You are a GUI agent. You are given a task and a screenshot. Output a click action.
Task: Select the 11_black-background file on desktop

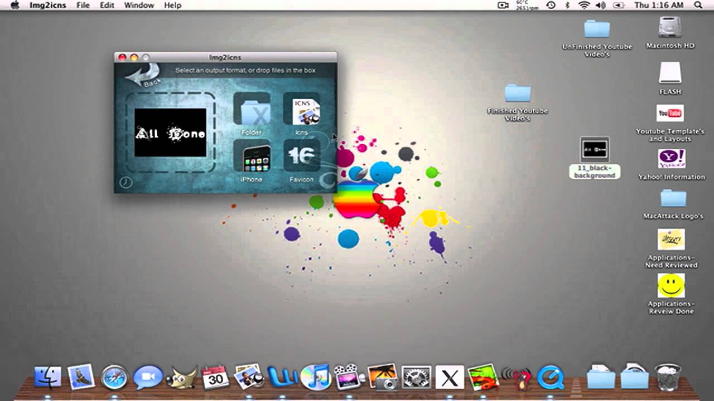pyautogui.click(x=595, y=150)
